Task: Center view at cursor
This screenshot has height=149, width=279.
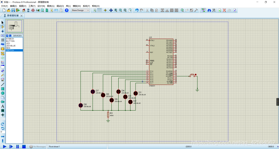Action: coord(111,10)
